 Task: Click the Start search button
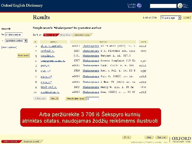point(23,55)
